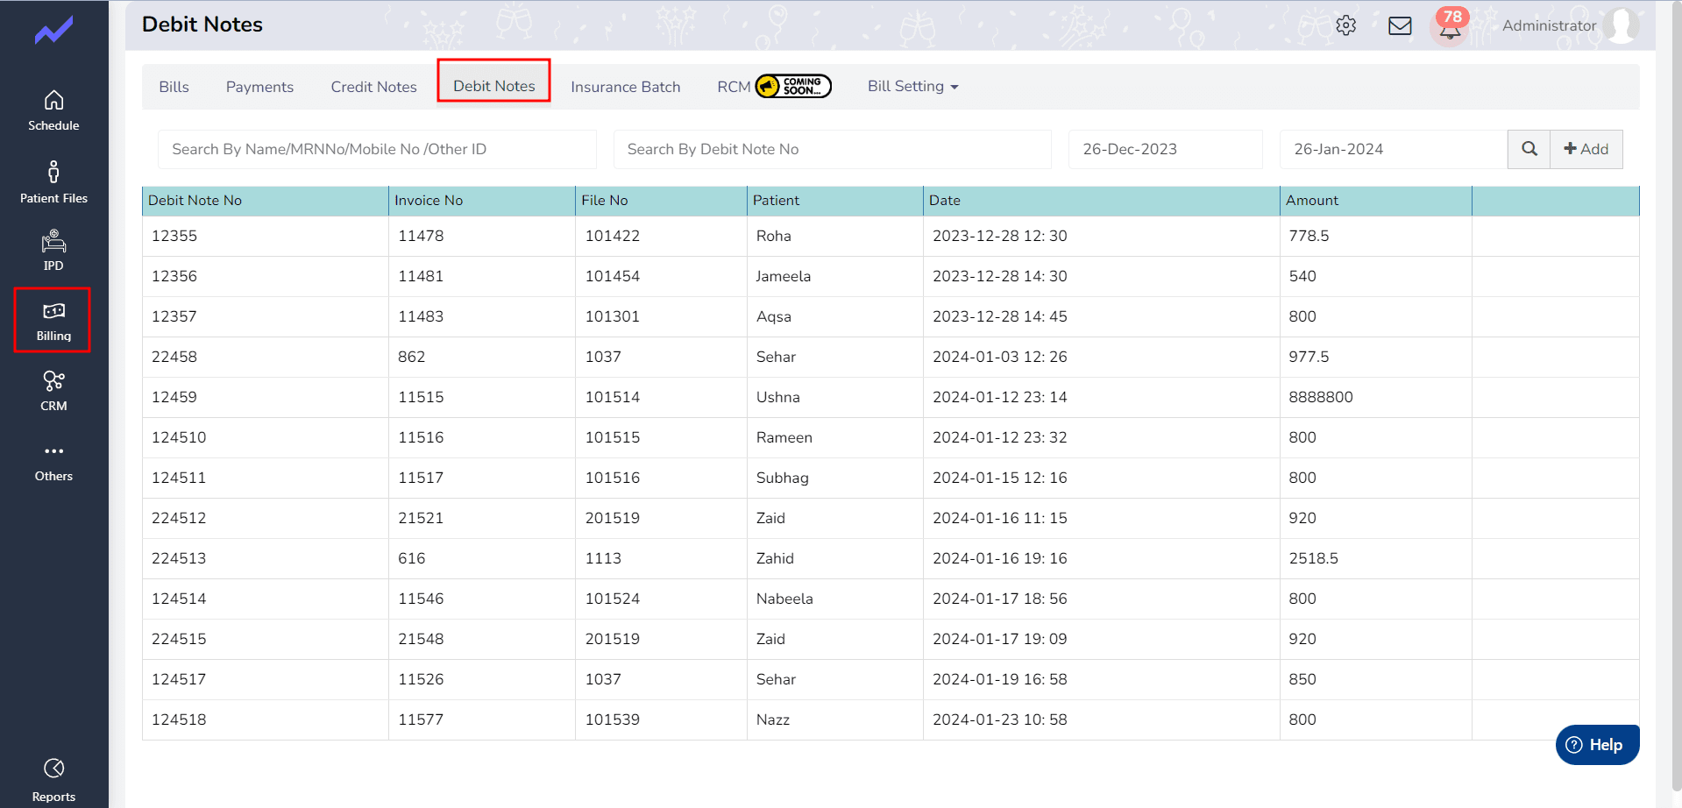Select patient Nabeela cell

click(x=835, y=599)
